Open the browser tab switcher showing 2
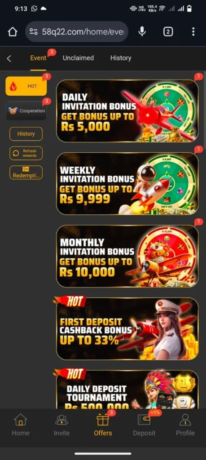 click(x=168, y=32)
